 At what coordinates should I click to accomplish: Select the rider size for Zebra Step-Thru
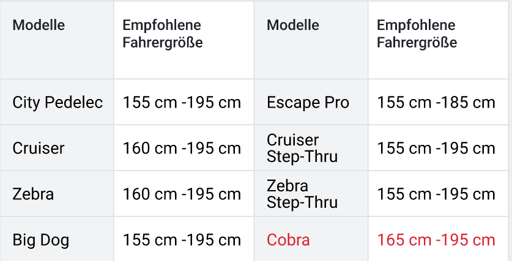click(x=436, y=194)
